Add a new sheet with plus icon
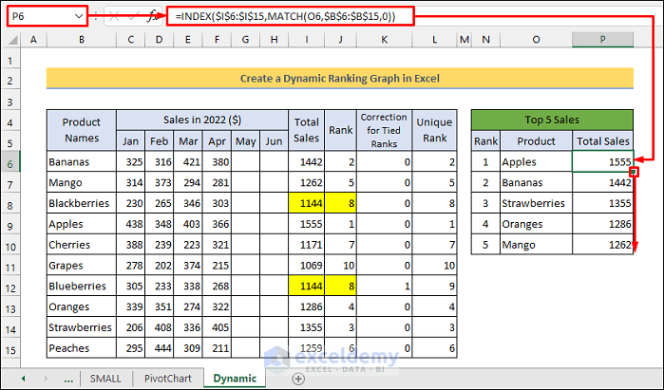 [298, 379]
